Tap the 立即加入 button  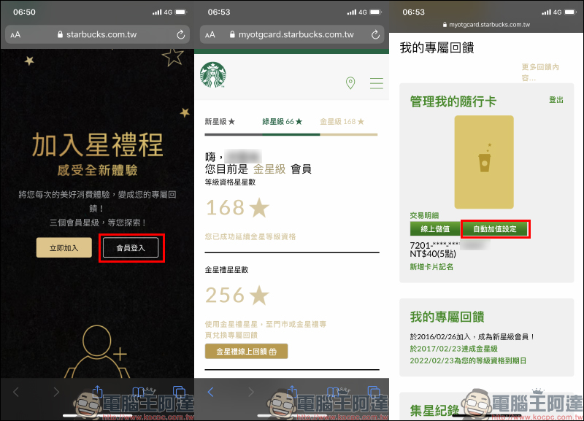pos(64,247)
